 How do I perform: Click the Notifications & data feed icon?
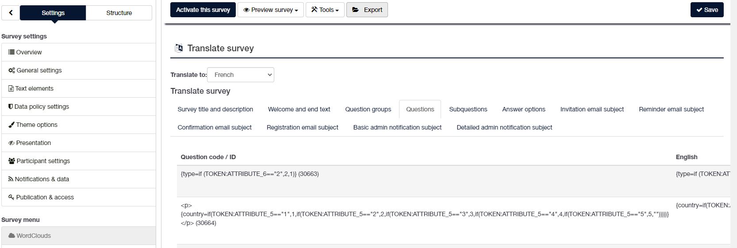(11, 179)
